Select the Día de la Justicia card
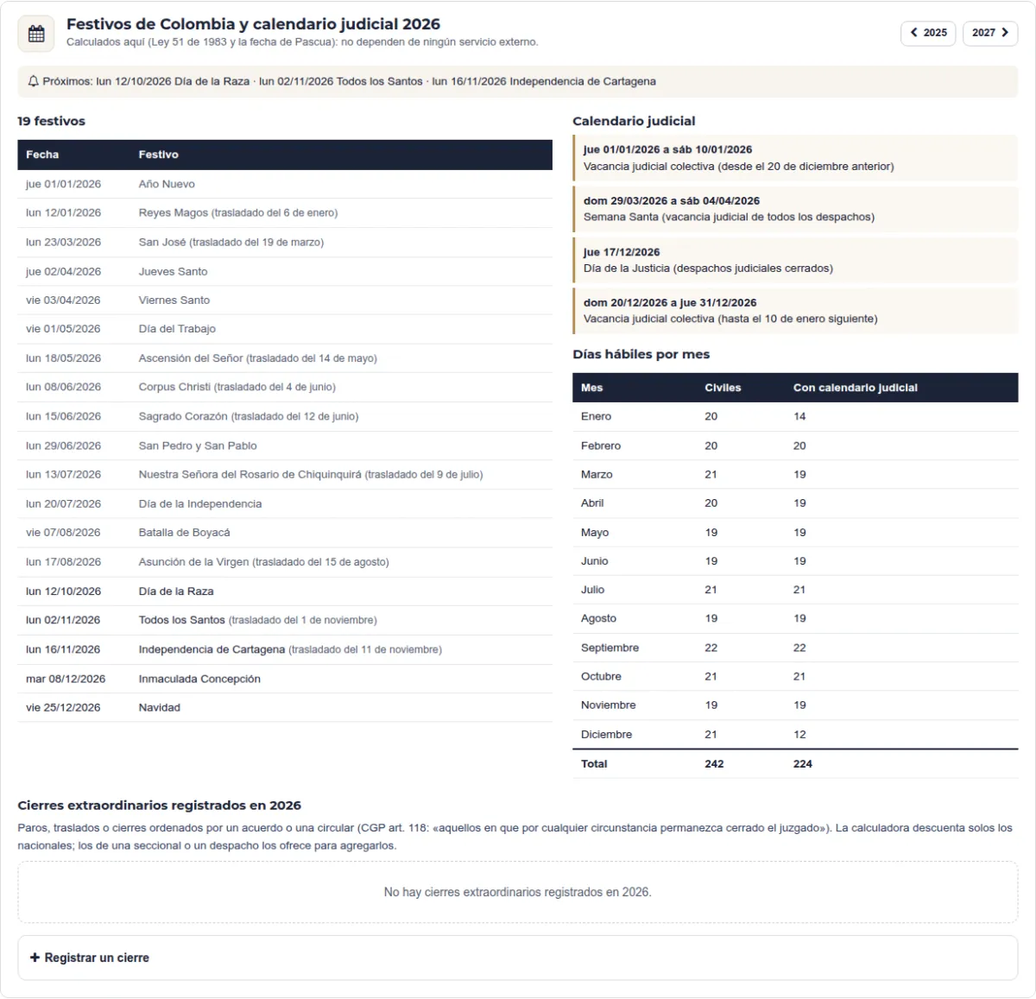The image size is (1036, 999). point(795,260)
